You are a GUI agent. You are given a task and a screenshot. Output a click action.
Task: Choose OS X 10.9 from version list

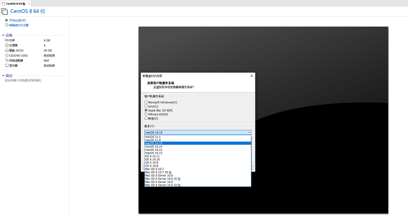[x=198, y=163]
